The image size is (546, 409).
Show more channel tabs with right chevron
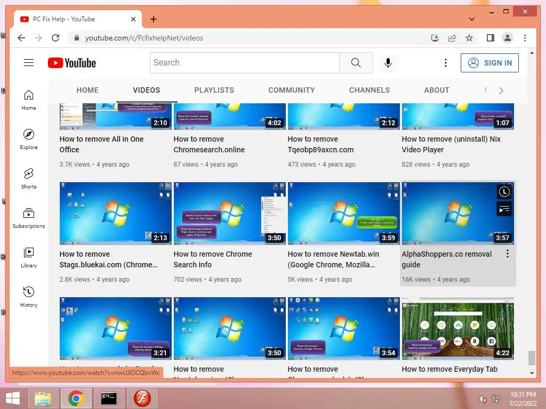501,91
